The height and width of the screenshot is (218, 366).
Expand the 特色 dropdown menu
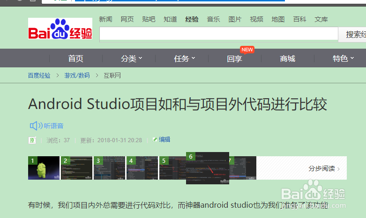344,58
